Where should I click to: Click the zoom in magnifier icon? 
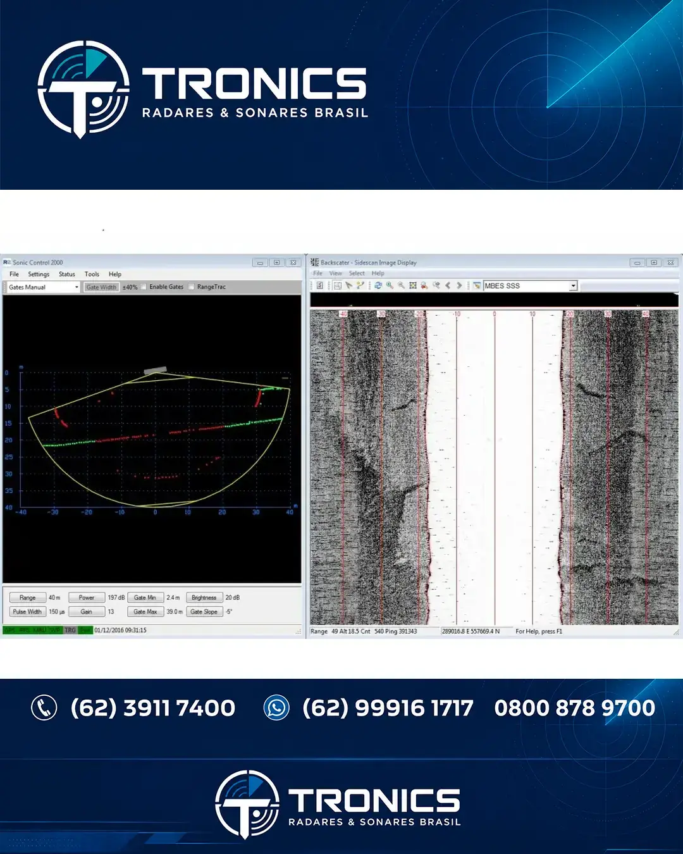click(x=390, y=285)
